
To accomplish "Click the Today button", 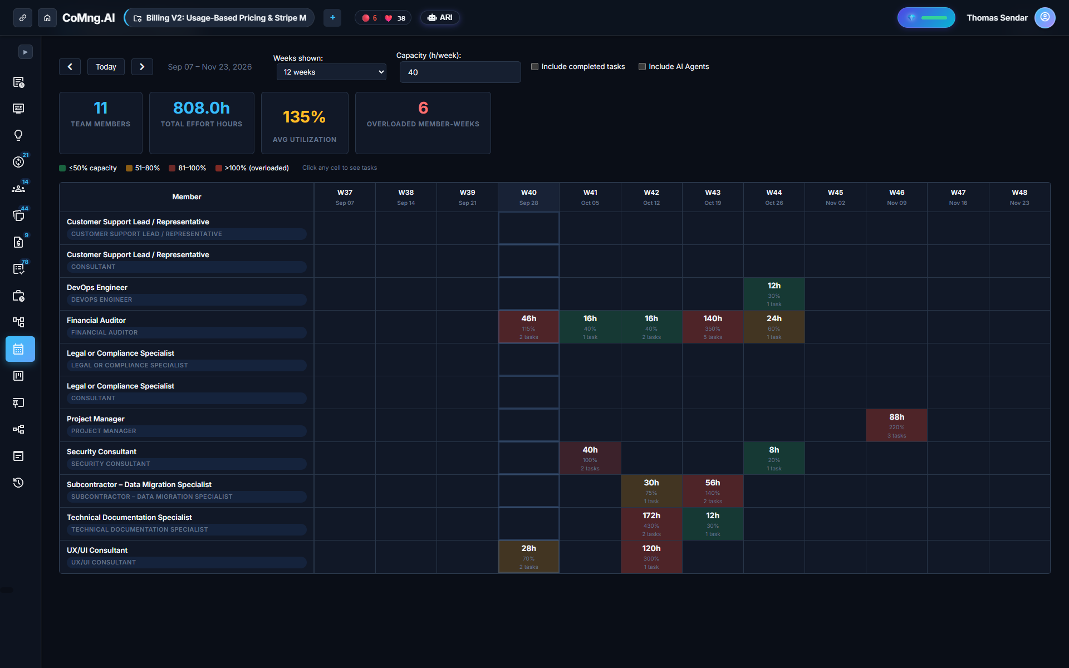I will tap(106, 67).
